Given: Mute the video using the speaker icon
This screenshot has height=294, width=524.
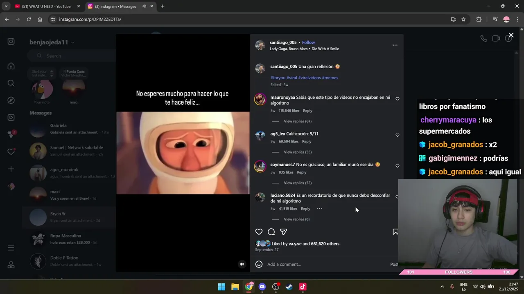Looking at the screenshot, I should [242, 264].
